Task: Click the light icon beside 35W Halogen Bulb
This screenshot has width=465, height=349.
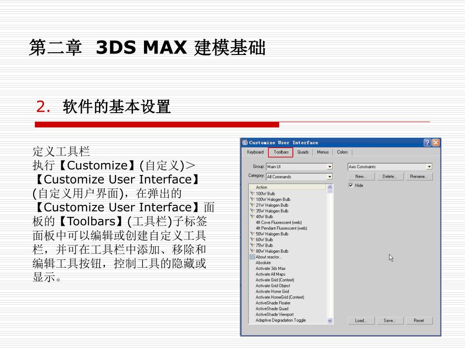Action: pyautogui.click(x=252, y=211)
